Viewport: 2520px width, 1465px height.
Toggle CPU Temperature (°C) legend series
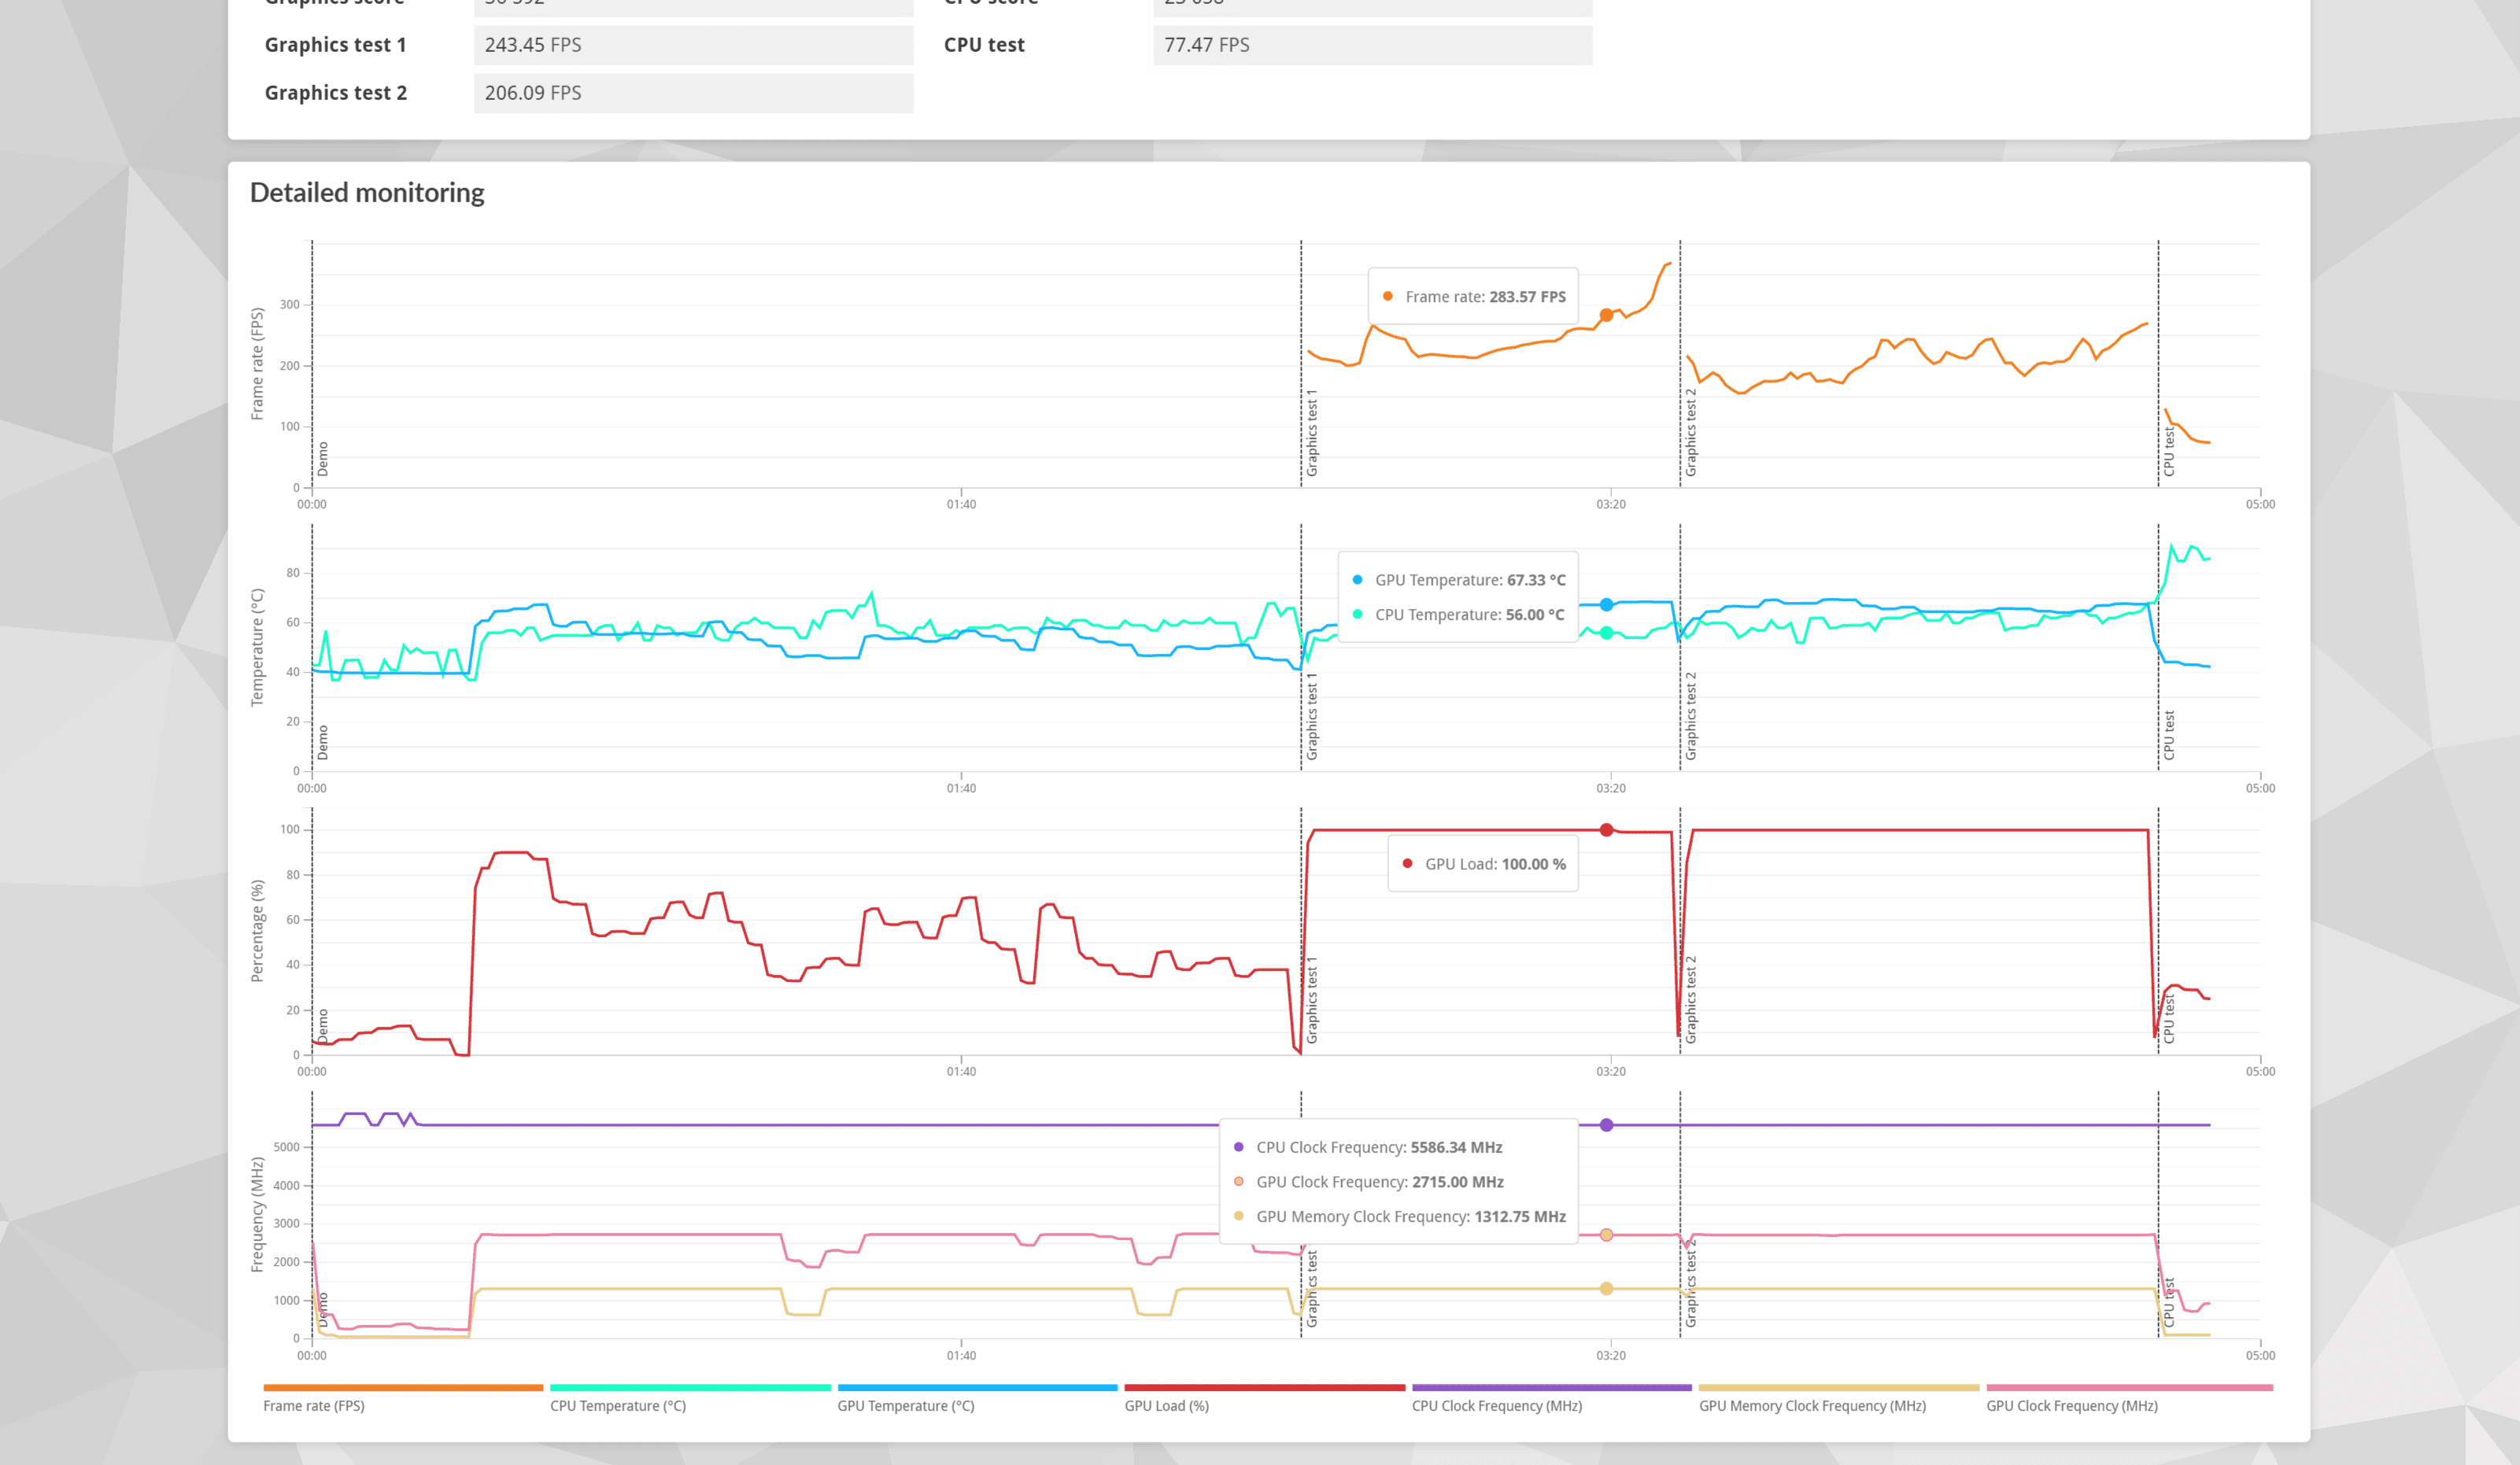point(618,1405)
